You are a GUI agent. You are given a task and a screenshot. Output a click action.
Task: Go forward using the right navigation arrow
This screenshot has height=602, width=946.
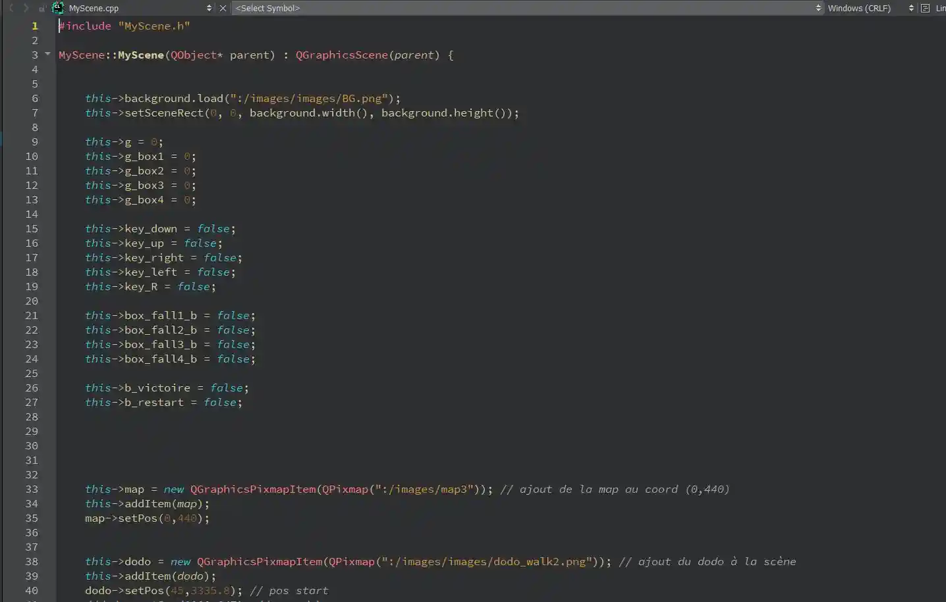tap(26, 8)
